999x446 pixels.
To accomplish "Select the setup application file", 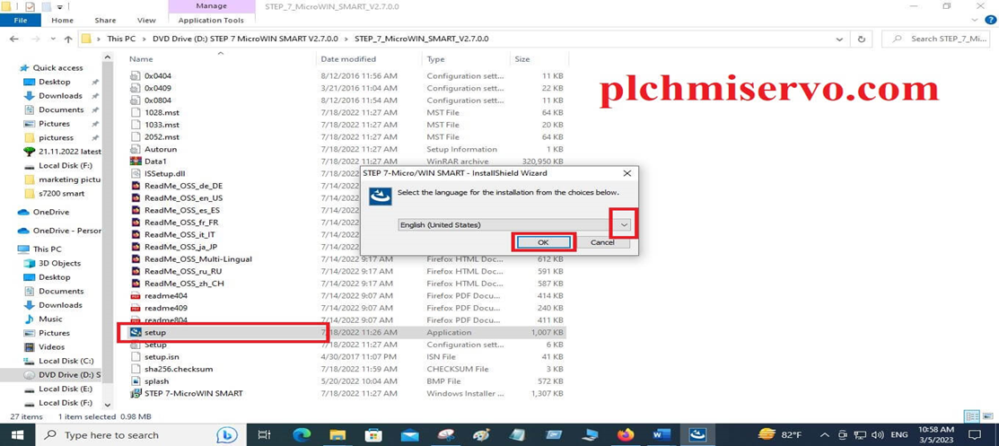I will pos(155,333).
